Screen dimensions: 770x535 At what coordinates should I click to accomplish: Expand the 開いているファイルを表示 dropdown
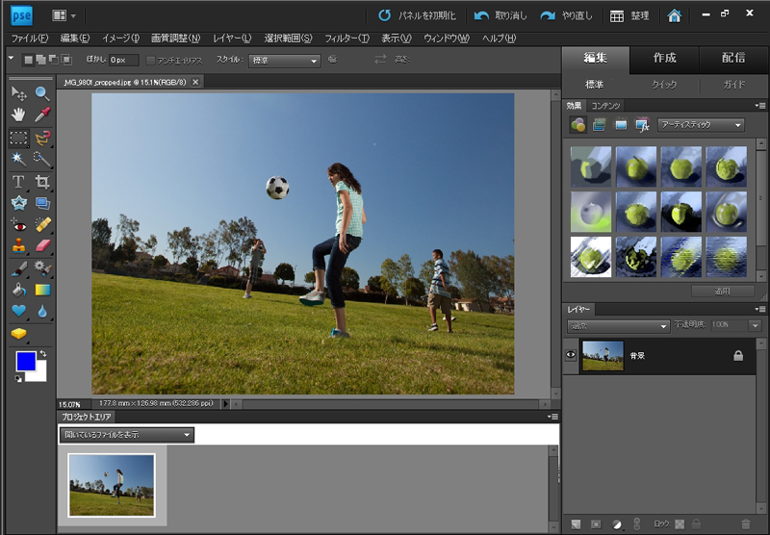click(x=127, y=434)
